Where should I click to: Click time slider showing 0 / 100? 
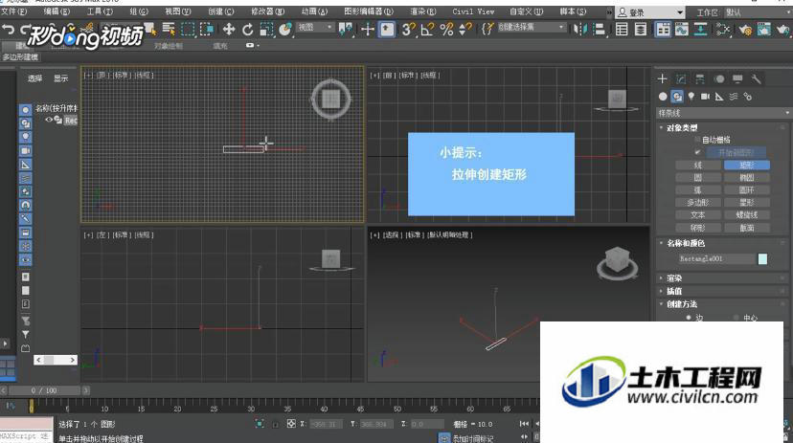coord(44,390)
